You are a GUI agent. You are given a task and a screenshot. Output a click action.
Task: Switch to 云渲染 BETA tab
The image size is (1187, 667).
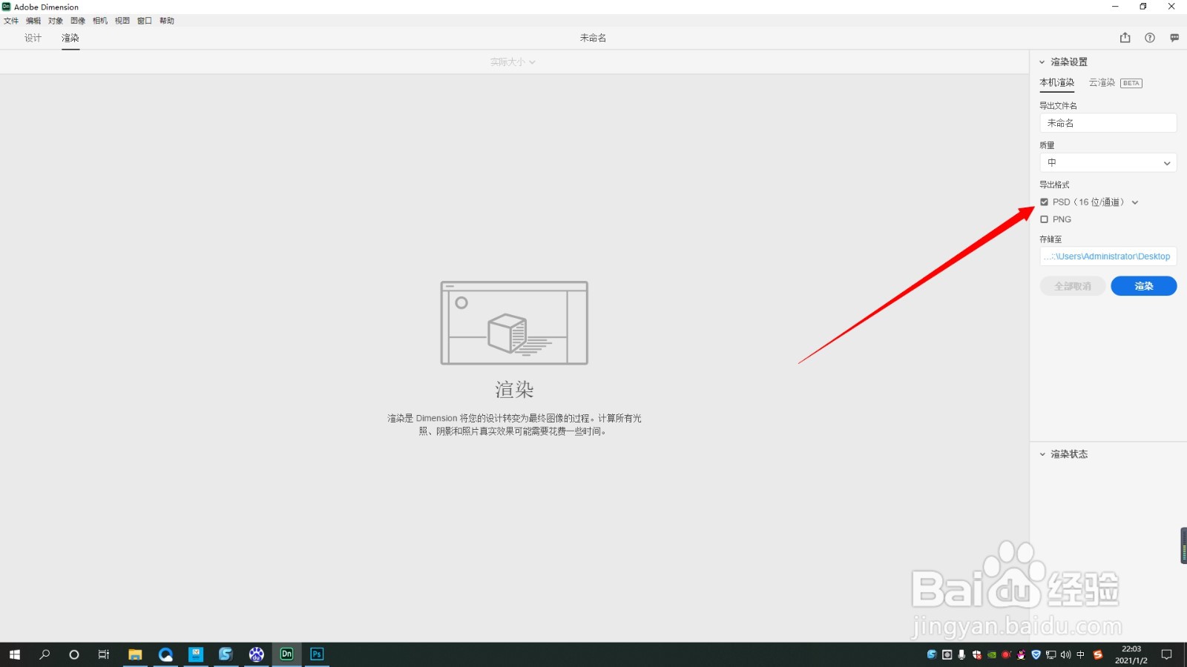(1115, 82)
